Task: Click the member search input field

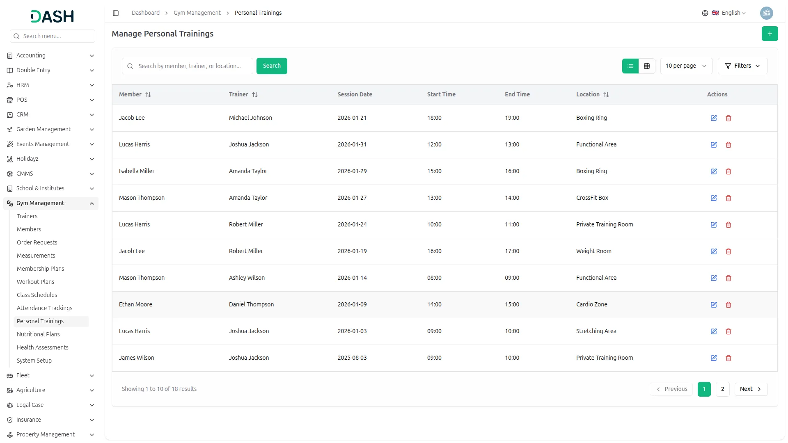Action: tap(193, 66)
